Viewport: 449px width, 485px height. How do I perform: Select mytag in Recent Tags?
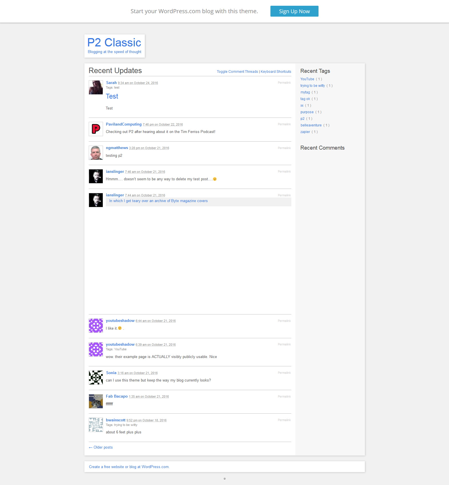[x=305, y=92]
